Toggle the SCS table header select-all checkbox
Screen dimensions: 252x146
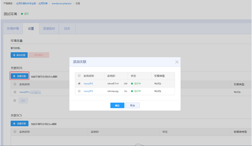point(15,132)
